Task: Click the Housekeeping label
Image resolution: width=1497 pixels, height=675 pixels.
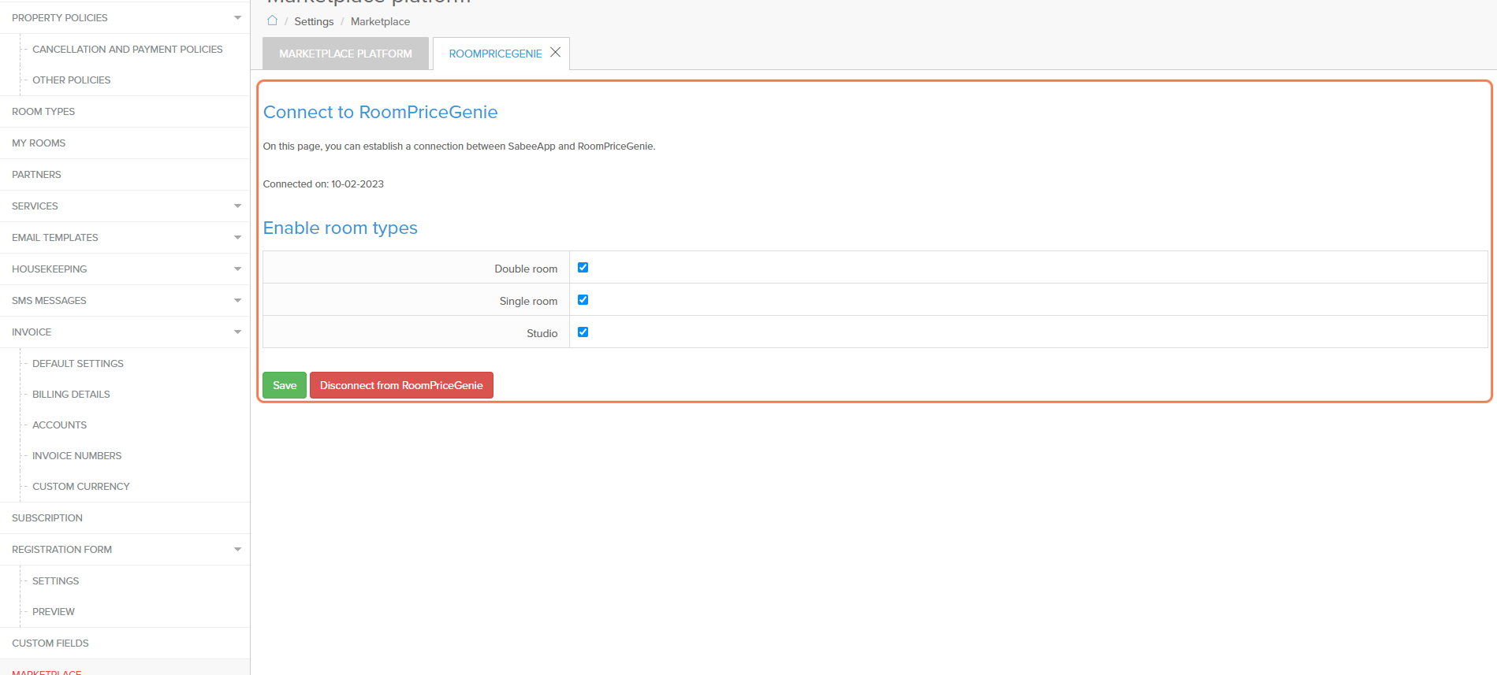Action: [49, 269]
